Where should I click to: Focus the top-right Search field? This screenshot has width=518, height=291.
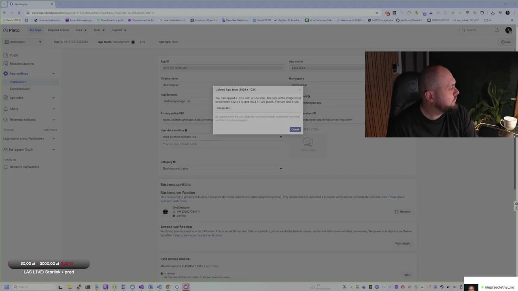[x=476, y=30]
